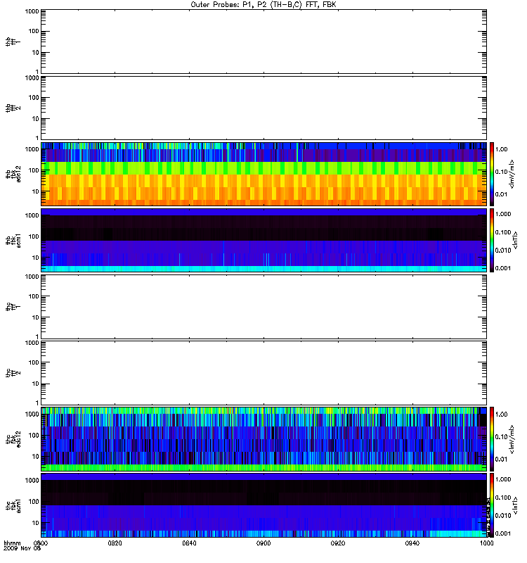The image size is (527, 563).
Task: Click the thb fbk scm1 color bar
Action: pos(492,240)
